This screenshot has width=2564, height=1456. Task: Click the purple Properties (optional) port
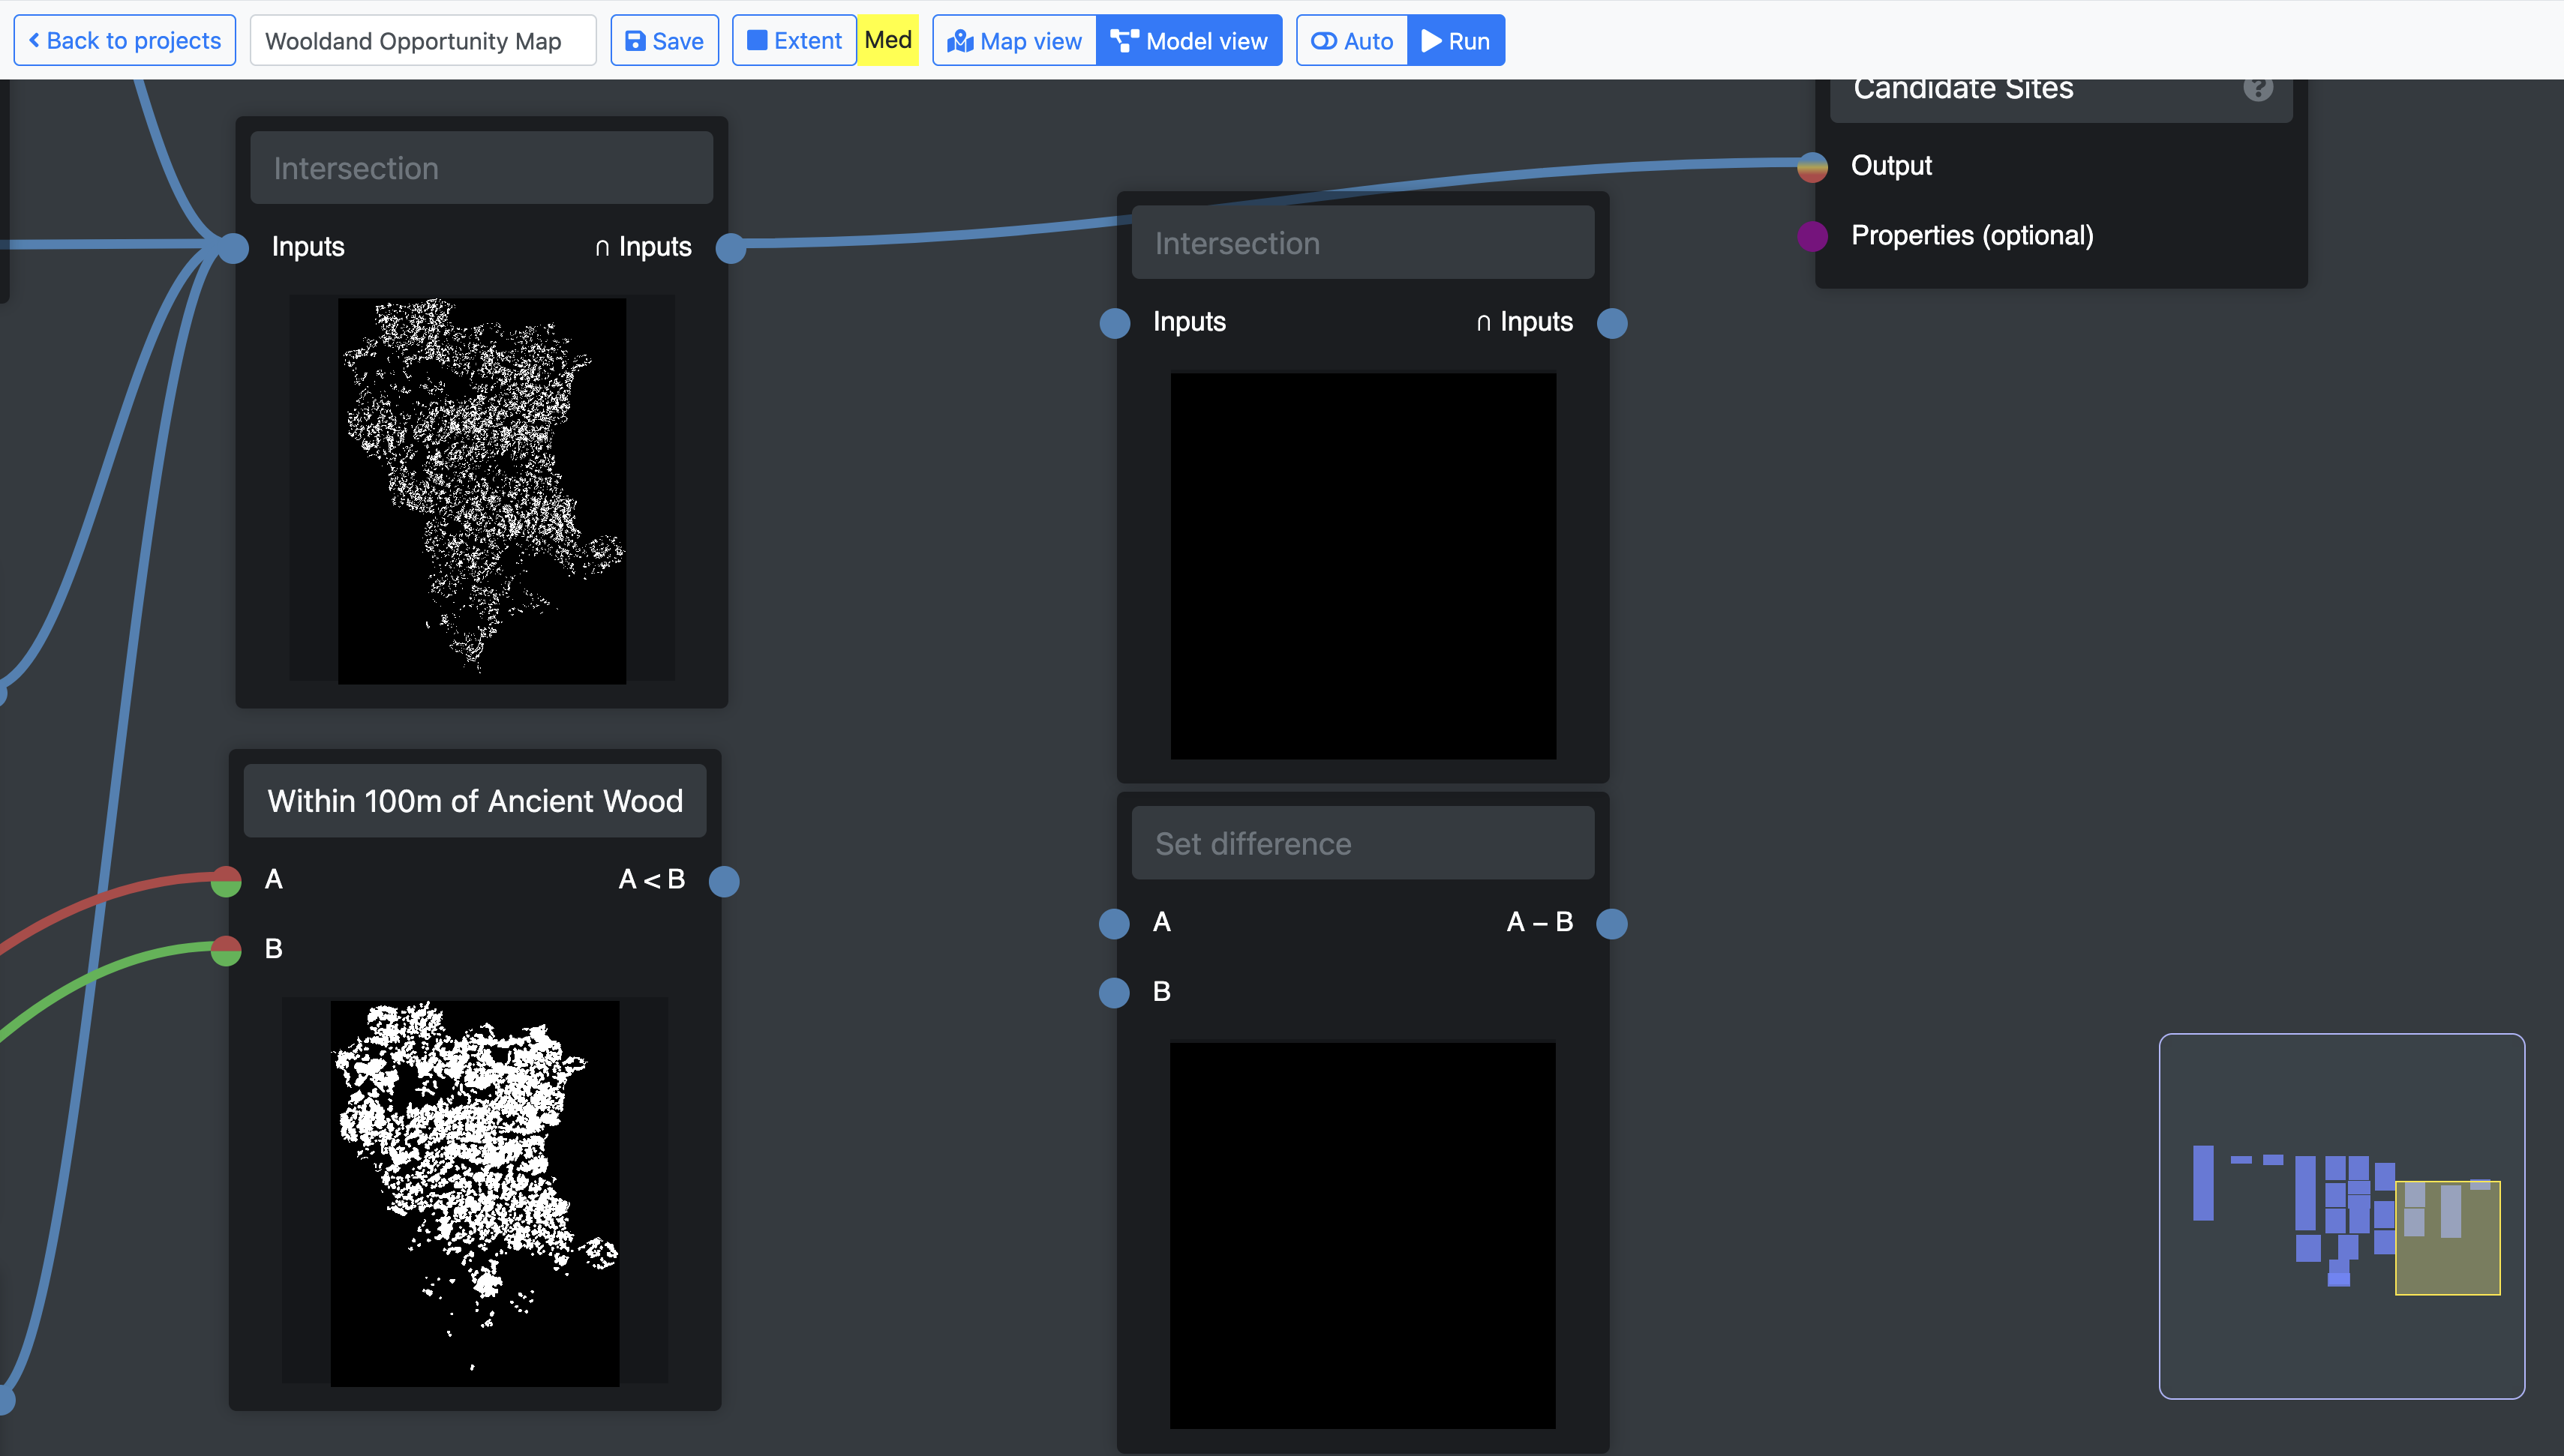[1812, 236]
